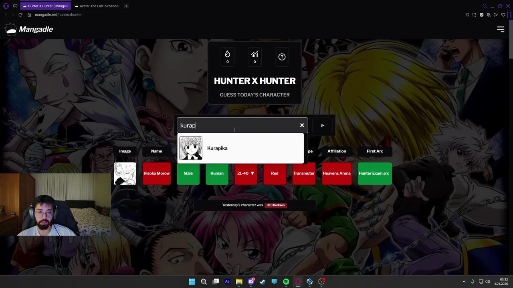
Task: Open the statistics chart icon
Action: (254, 56)
